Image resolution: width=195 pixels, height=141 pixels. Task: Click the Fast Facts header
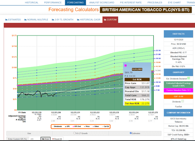178,34
